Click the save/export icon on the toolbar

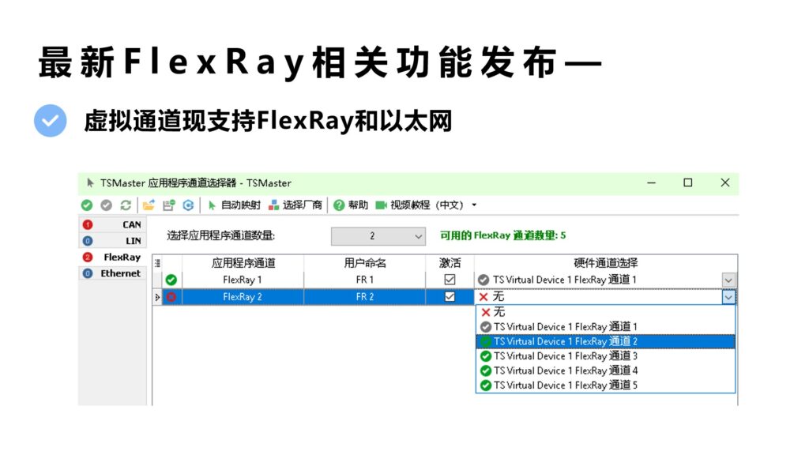167,205
